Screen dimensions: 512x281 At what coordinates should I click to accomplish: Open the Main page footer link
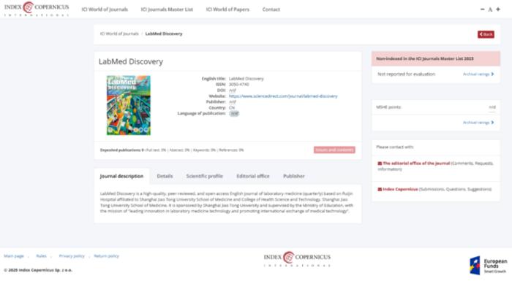coord(14,256)
